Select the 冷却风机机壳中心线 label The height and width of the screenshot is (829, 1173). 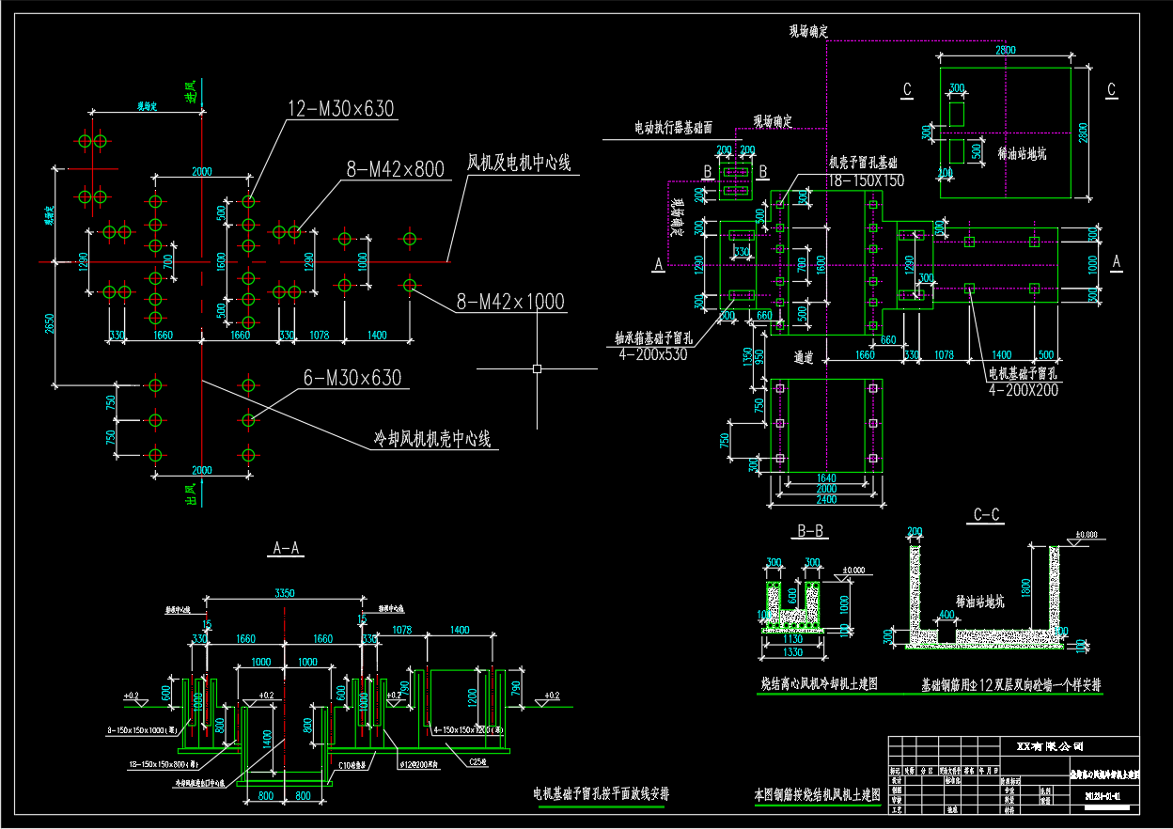(432, 438)
